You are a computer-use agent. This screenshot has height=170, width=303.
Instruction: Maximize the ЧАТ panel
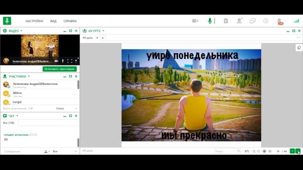(x=71, y=116)
